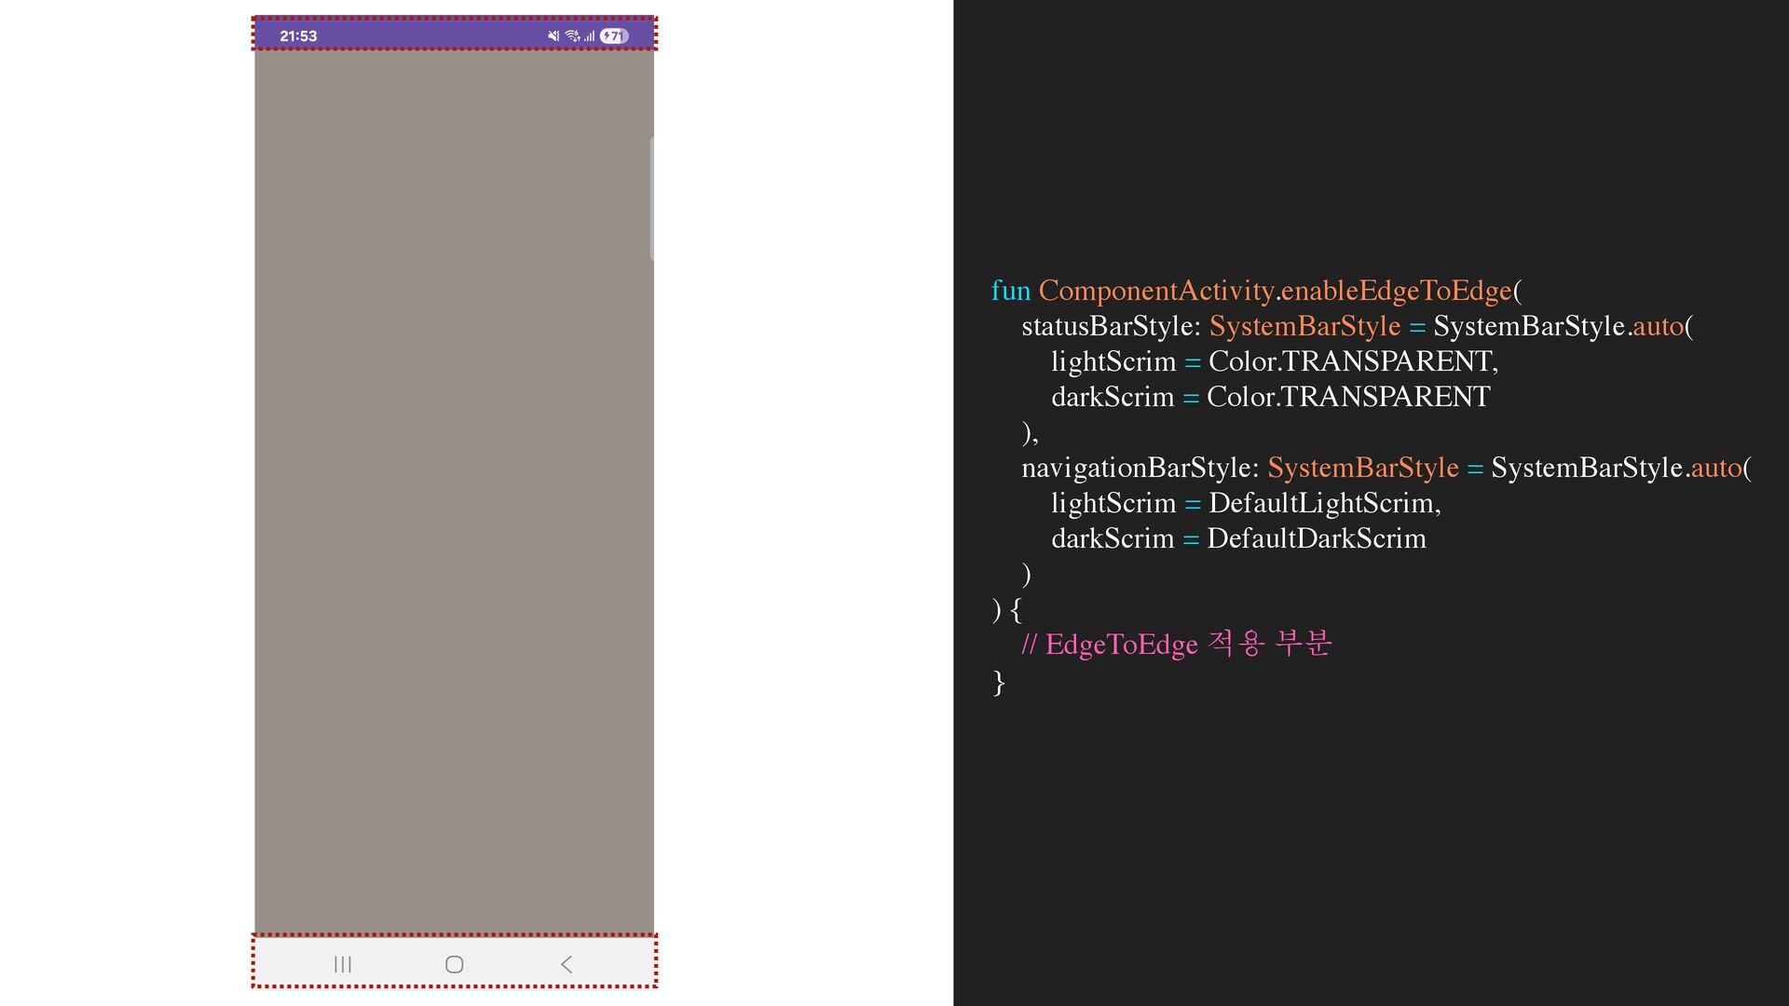Click 'lightScrim = Color.TRANSPARENT,' line
This screenshot has width=1789, height=1006.
[x=1275, y=361]
